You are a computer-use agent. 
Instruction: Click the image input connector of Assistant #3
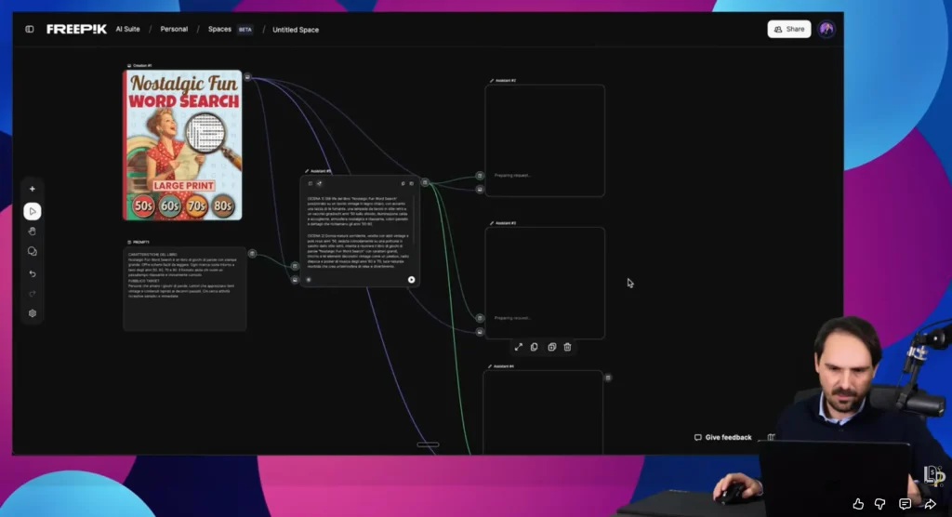pos(480,332)
